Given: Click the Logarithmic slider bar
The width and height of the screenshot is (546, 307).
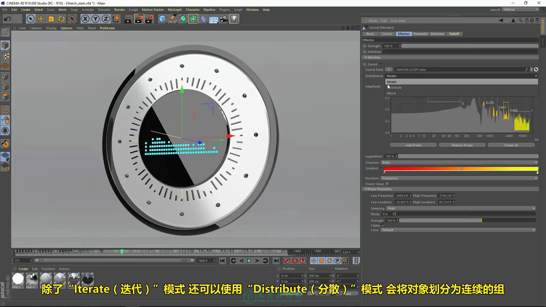Looking at the screenshot, I should [468, 156].
